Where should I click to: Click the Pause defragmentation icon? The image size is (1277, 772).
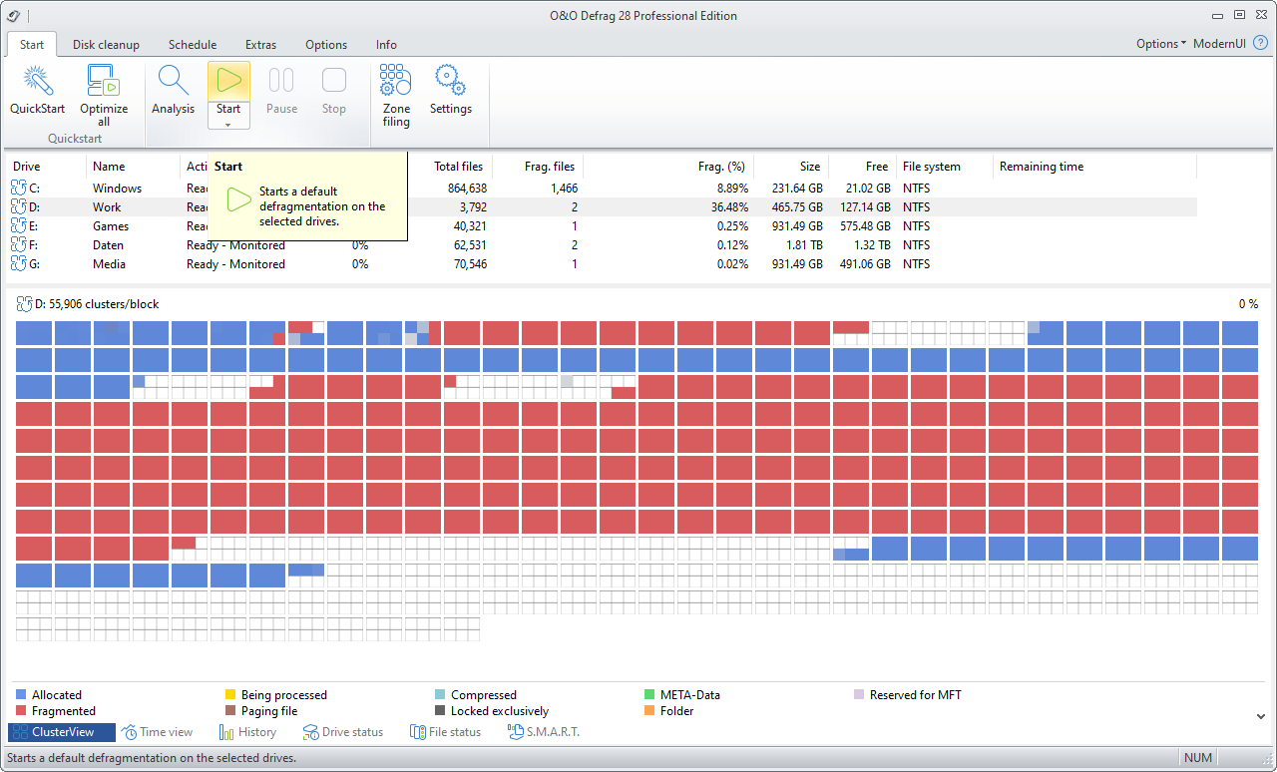281,81
